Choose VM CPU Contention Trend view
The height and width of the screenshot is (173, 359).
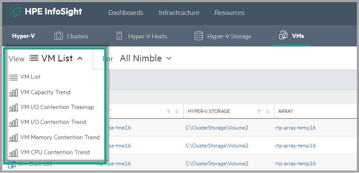pyautogui.click(x=55, y=152)
